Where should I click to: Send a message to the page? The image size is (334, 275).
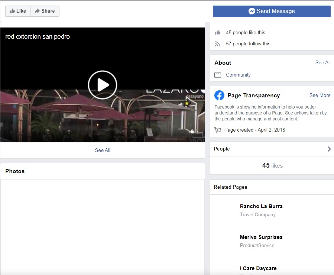pos(272,11)
